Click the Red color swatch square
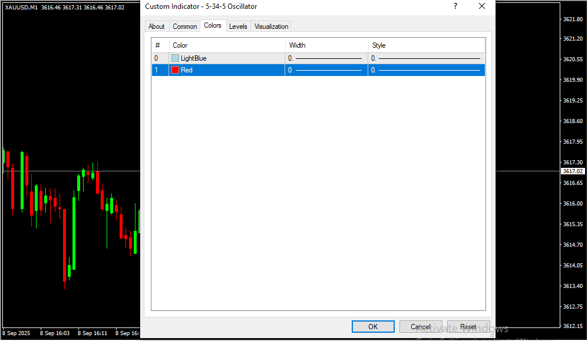Image resolution: width=588 pixels, height=341 pixels. click(175, 70)
